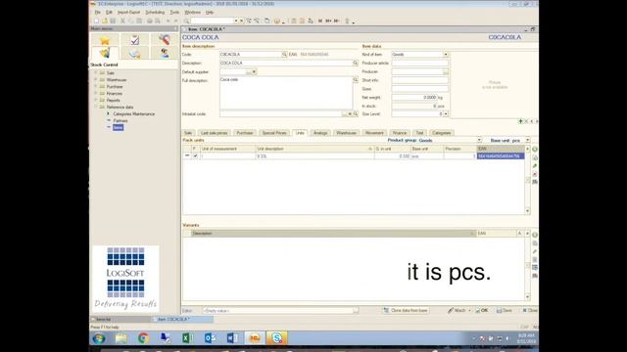
Task: Click the Editor empty value field
Action: [x=277, y=311]
